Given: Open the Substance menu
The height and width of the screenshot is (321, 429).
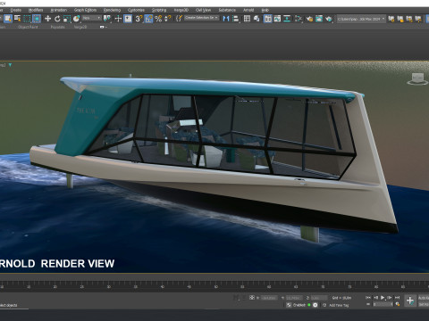Looking at the screenshot, I should pyautogui.click(x=227, y=10).
